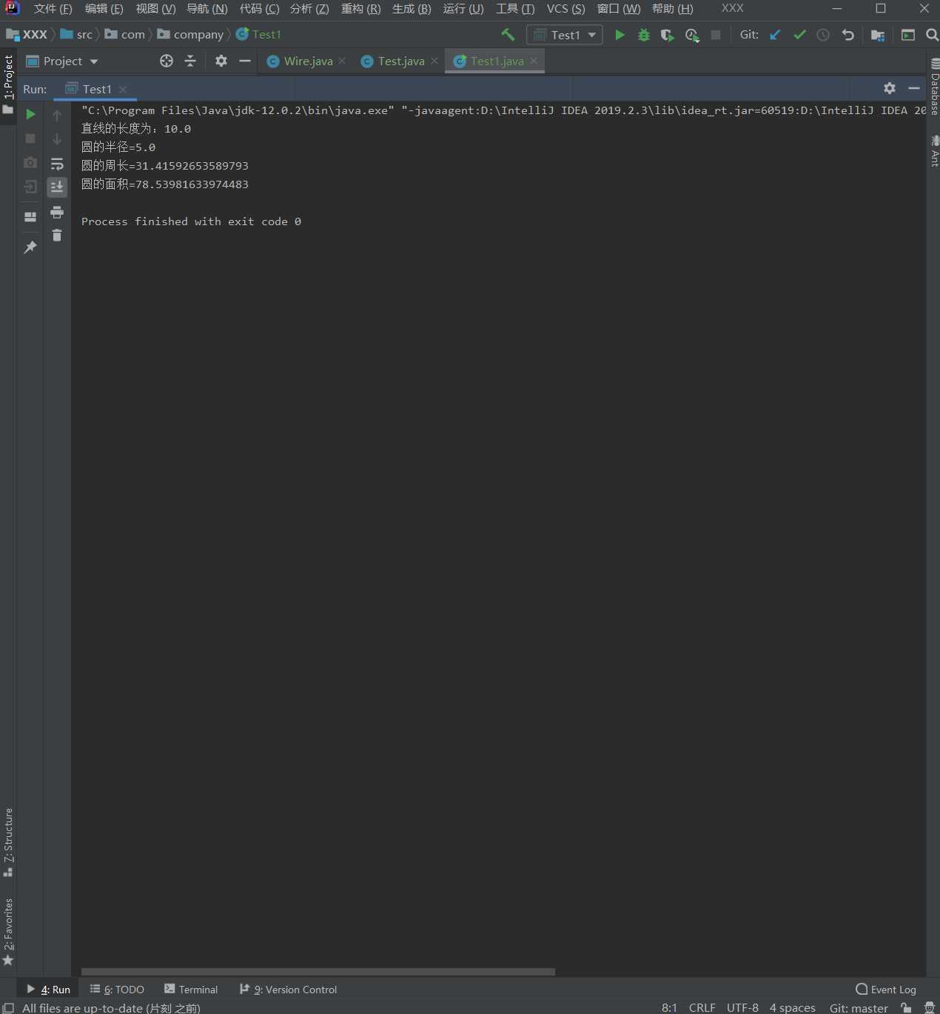Toggle the Ant side panel

tap(935, 151)
